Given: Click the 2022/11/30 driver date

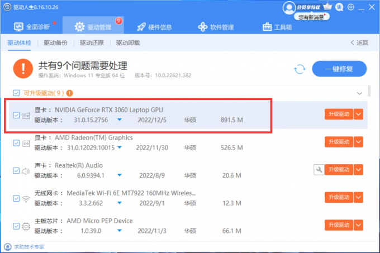Looking at the screenshot, I should (152, 147).
